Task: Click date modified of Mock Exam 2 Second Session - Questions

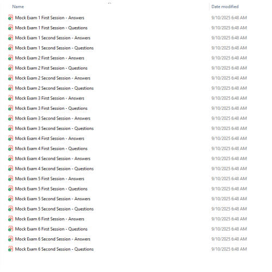Action: point(229,88)
